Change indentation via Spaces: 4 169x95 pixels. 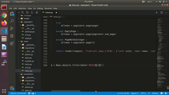135,93
